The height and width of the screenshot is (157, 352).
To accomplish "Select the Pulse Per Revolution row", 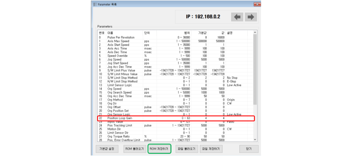I will pyautogui.click(x=175, y=38).
